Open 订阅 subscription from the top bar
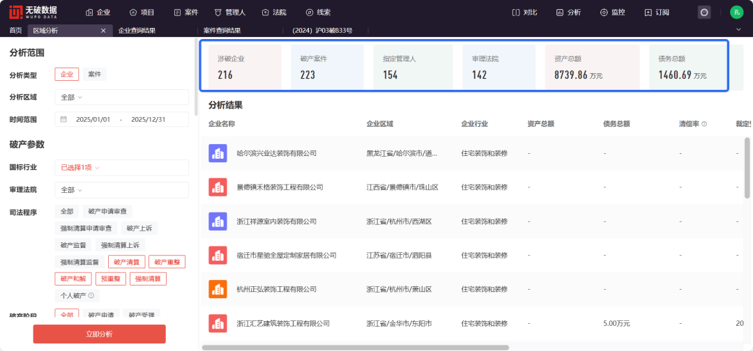 pos(656,13)
